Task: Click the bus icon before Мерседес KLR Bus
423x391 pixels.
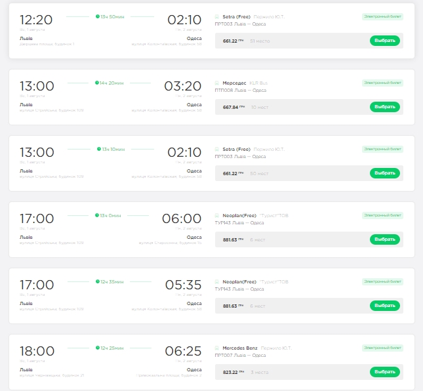Action: (217, 83)
